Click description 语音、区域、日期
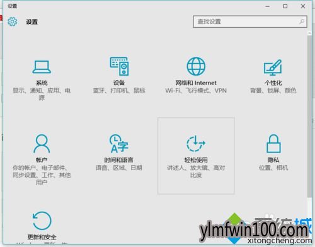 click(x=119, y=168)
